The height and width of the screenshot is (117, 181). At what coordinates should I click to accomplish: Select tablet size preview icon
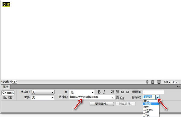point(152,82)
